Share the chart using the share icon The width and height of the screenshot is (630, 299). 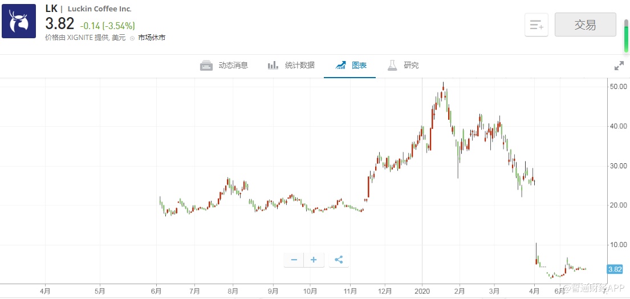(x=339, y=260)
